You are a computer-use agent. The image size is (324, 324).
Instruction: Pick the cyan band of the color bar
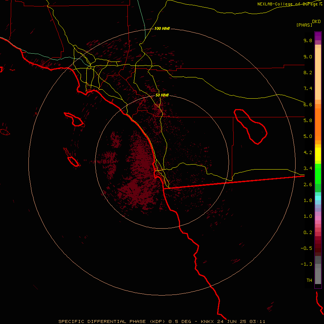(x=318, y=198)
